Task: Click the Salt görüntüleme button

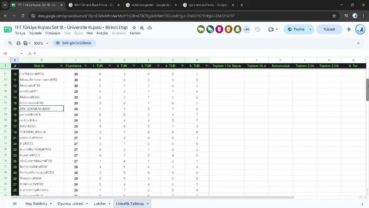Action: (74, 43)
